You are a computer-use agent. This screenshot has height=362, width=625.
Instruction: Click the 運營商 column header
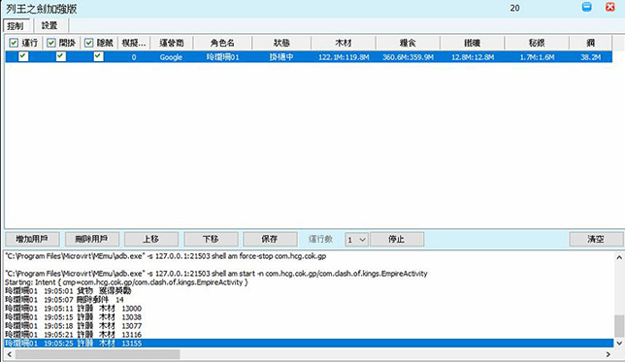[172, 43]
